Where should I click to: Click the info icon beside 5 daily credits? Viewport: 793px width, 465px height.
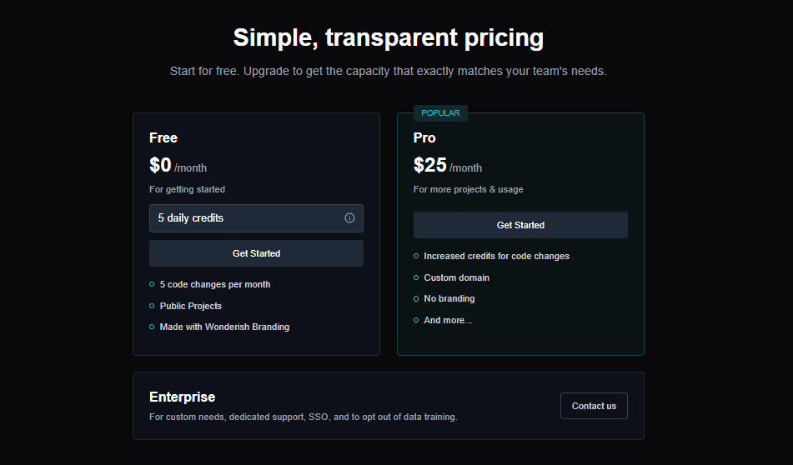tap(349, 217)
